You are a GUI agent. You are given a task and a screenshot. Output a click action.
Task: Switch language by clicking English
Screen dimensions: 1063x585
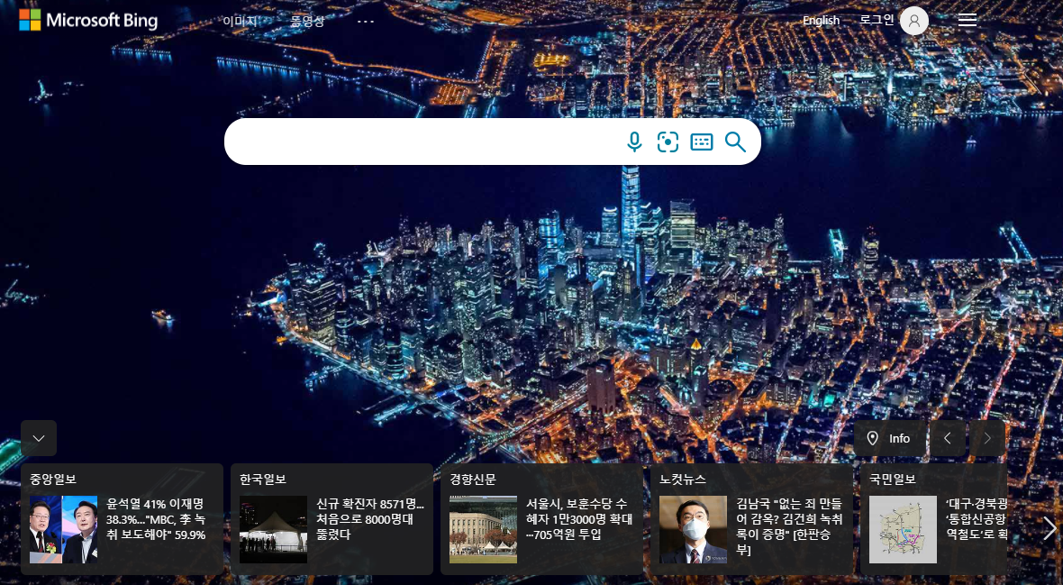[821, 20]
